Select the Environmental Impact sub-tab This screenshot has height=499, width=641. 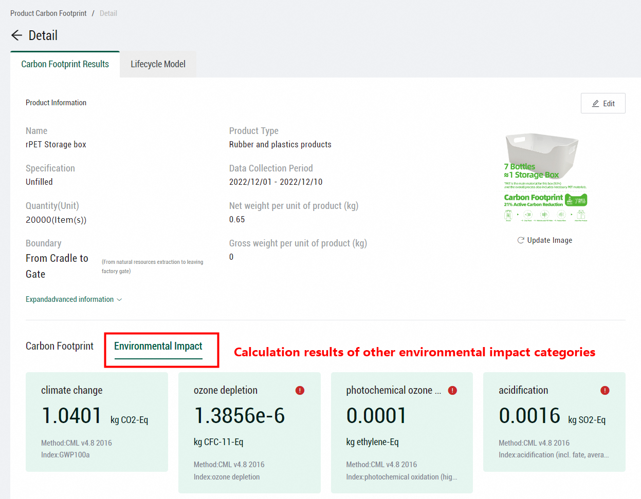click(158, 347)
